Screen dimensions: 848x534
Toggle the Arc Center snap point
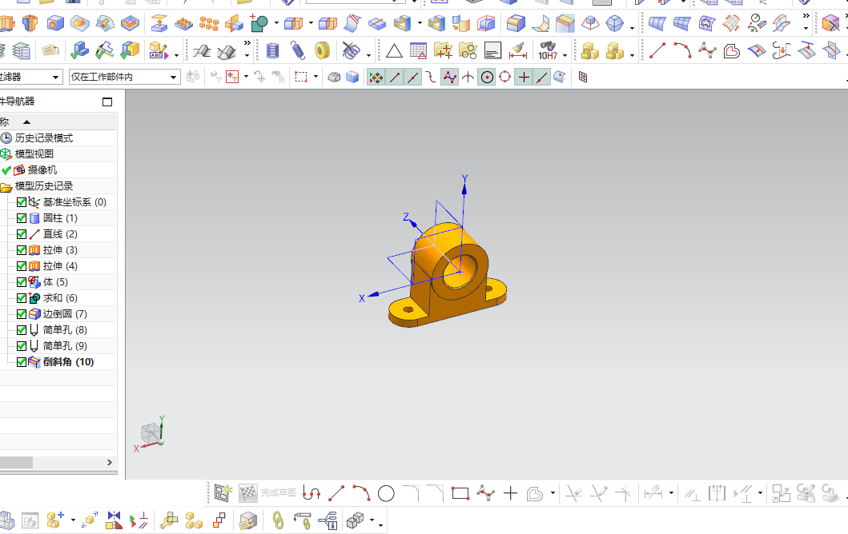pyautogui.click(x=488, y=78)
